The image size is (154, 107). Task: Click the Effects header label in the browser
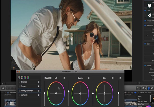[x=142, y=92]
